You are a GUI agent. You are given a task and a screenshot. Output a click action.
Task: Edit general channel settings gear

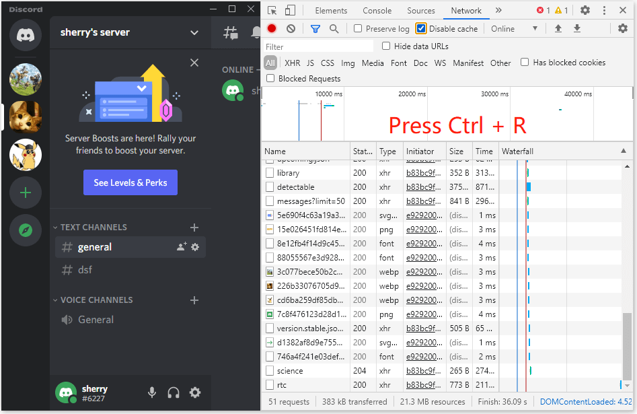(195, 246)
